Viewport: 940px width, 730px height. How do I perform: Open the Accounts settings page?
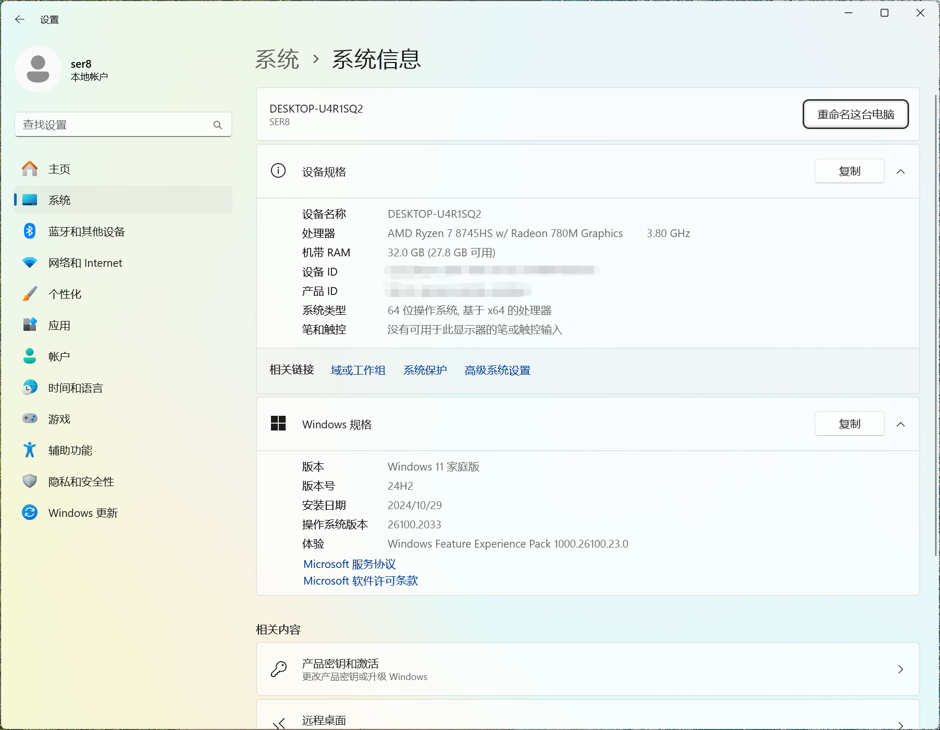[59, 356]
